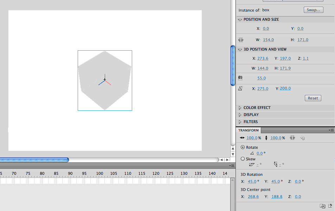The width and height of the screenshot is (335, 211).
Task: Click the Swap... button
Action: click(313, 10)
